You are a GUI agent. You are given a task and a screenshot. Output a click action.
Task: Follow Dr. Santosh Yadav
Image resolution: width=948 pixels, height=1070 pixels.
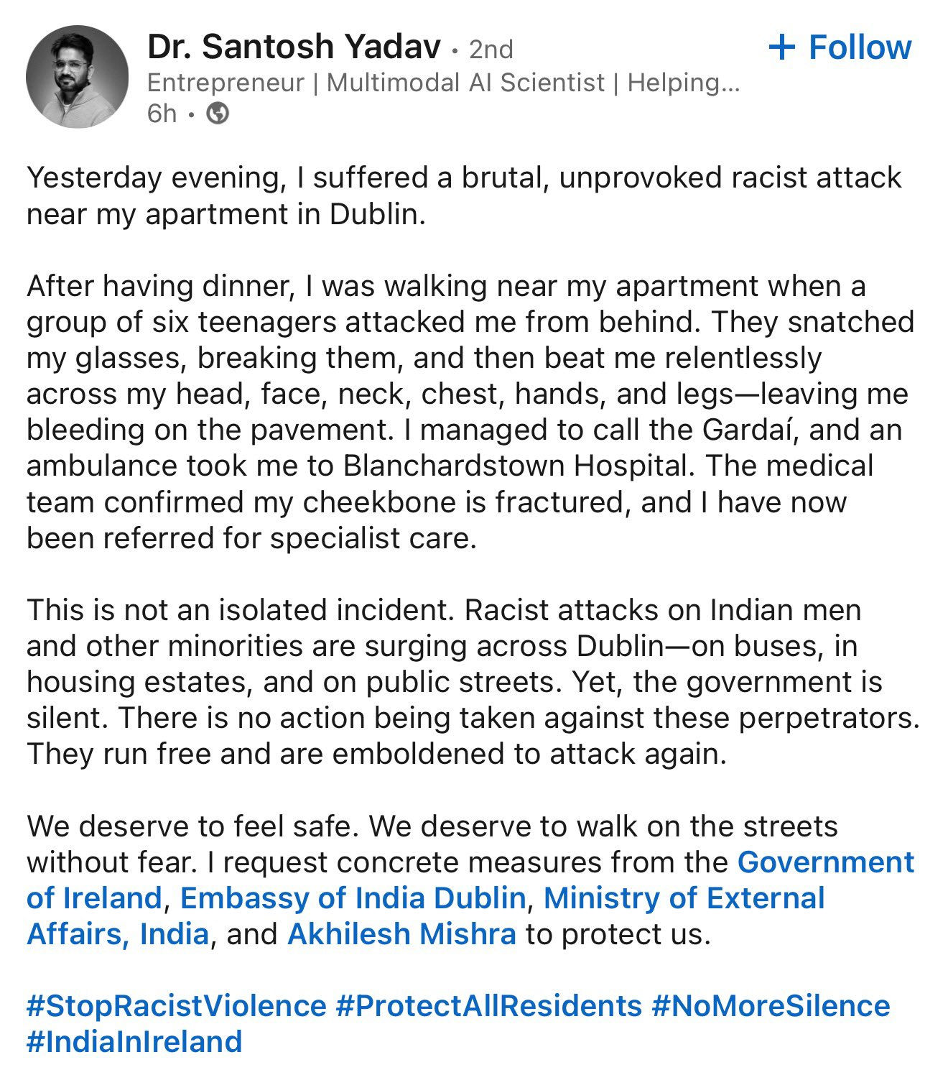[840, 47]
